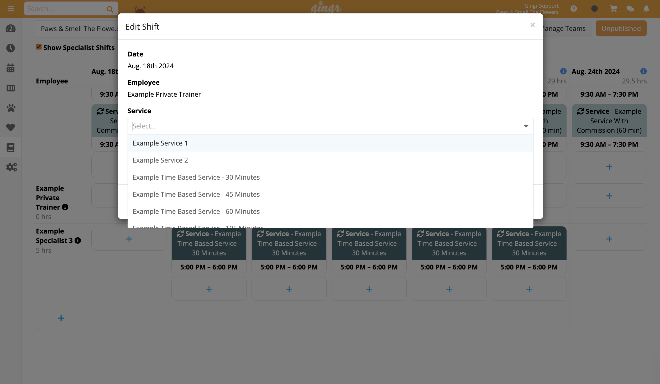Open the help question mark icon
Screen dimensions: 660x384
coord(574,9)
